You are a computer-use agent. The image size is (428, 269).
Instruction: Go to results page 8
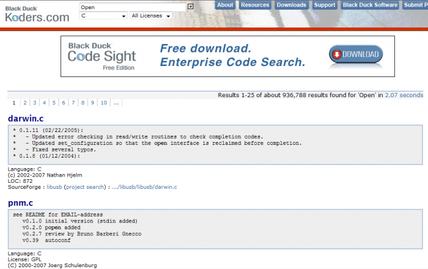83,103
